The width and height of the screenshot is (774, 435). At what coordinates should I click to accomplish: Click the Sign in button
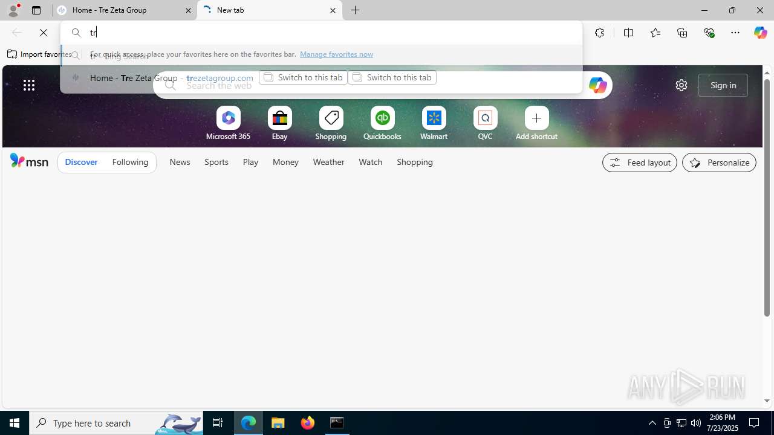coord(723,85)
